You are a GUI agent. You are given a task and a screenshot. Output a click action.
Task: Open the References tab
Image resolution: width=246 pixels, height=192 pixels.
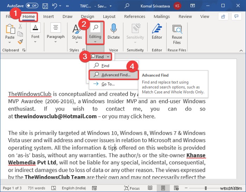135,16
